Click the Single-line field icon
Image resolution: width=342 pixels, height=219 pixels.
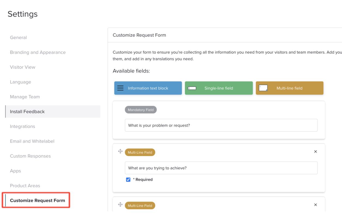point(192,88)
